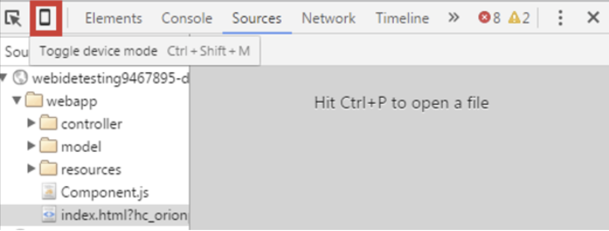Go to the Timeline tab

coord(402,18)
